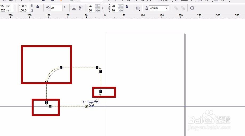The image size is (245, 136).
Task: Increase bottom-right corner roundness with up arrow
Action: (122, 10)
